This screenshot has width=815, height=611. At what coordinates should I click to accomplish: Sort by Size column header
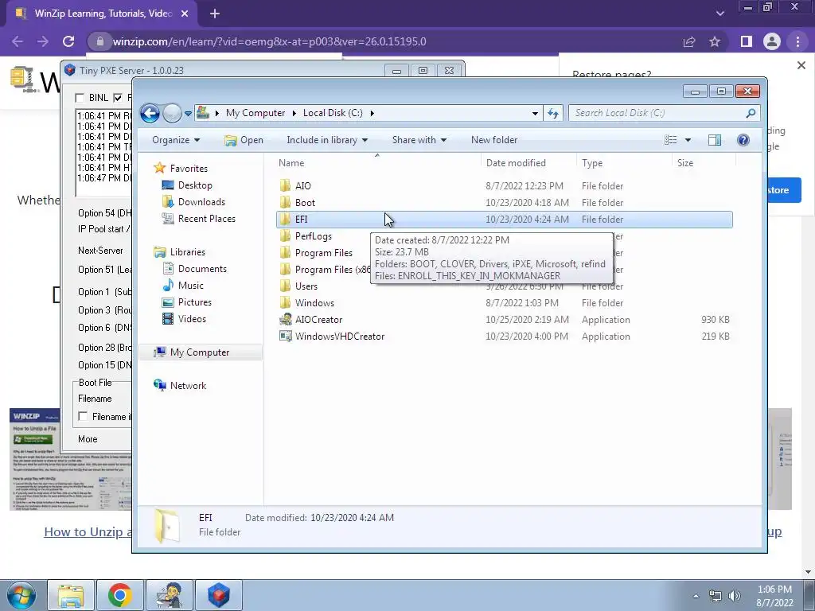point(704,162)
